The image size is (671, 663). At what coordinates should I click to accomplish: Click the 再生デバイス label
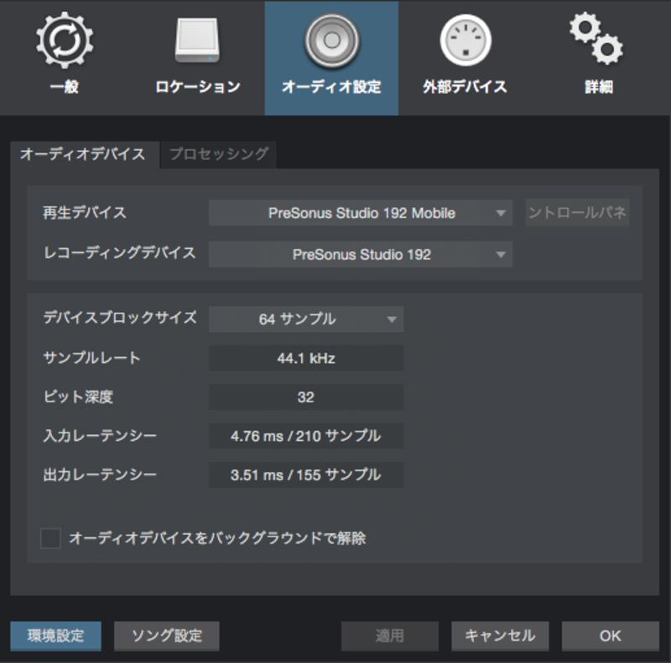(85, 213)
